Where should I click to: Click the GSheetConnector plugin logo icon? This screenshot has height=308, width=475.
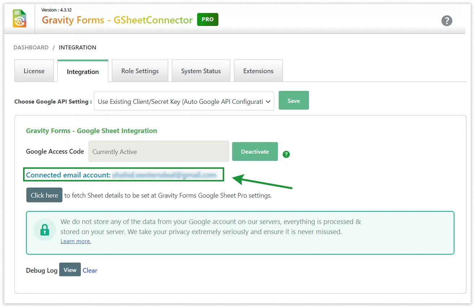19,19
